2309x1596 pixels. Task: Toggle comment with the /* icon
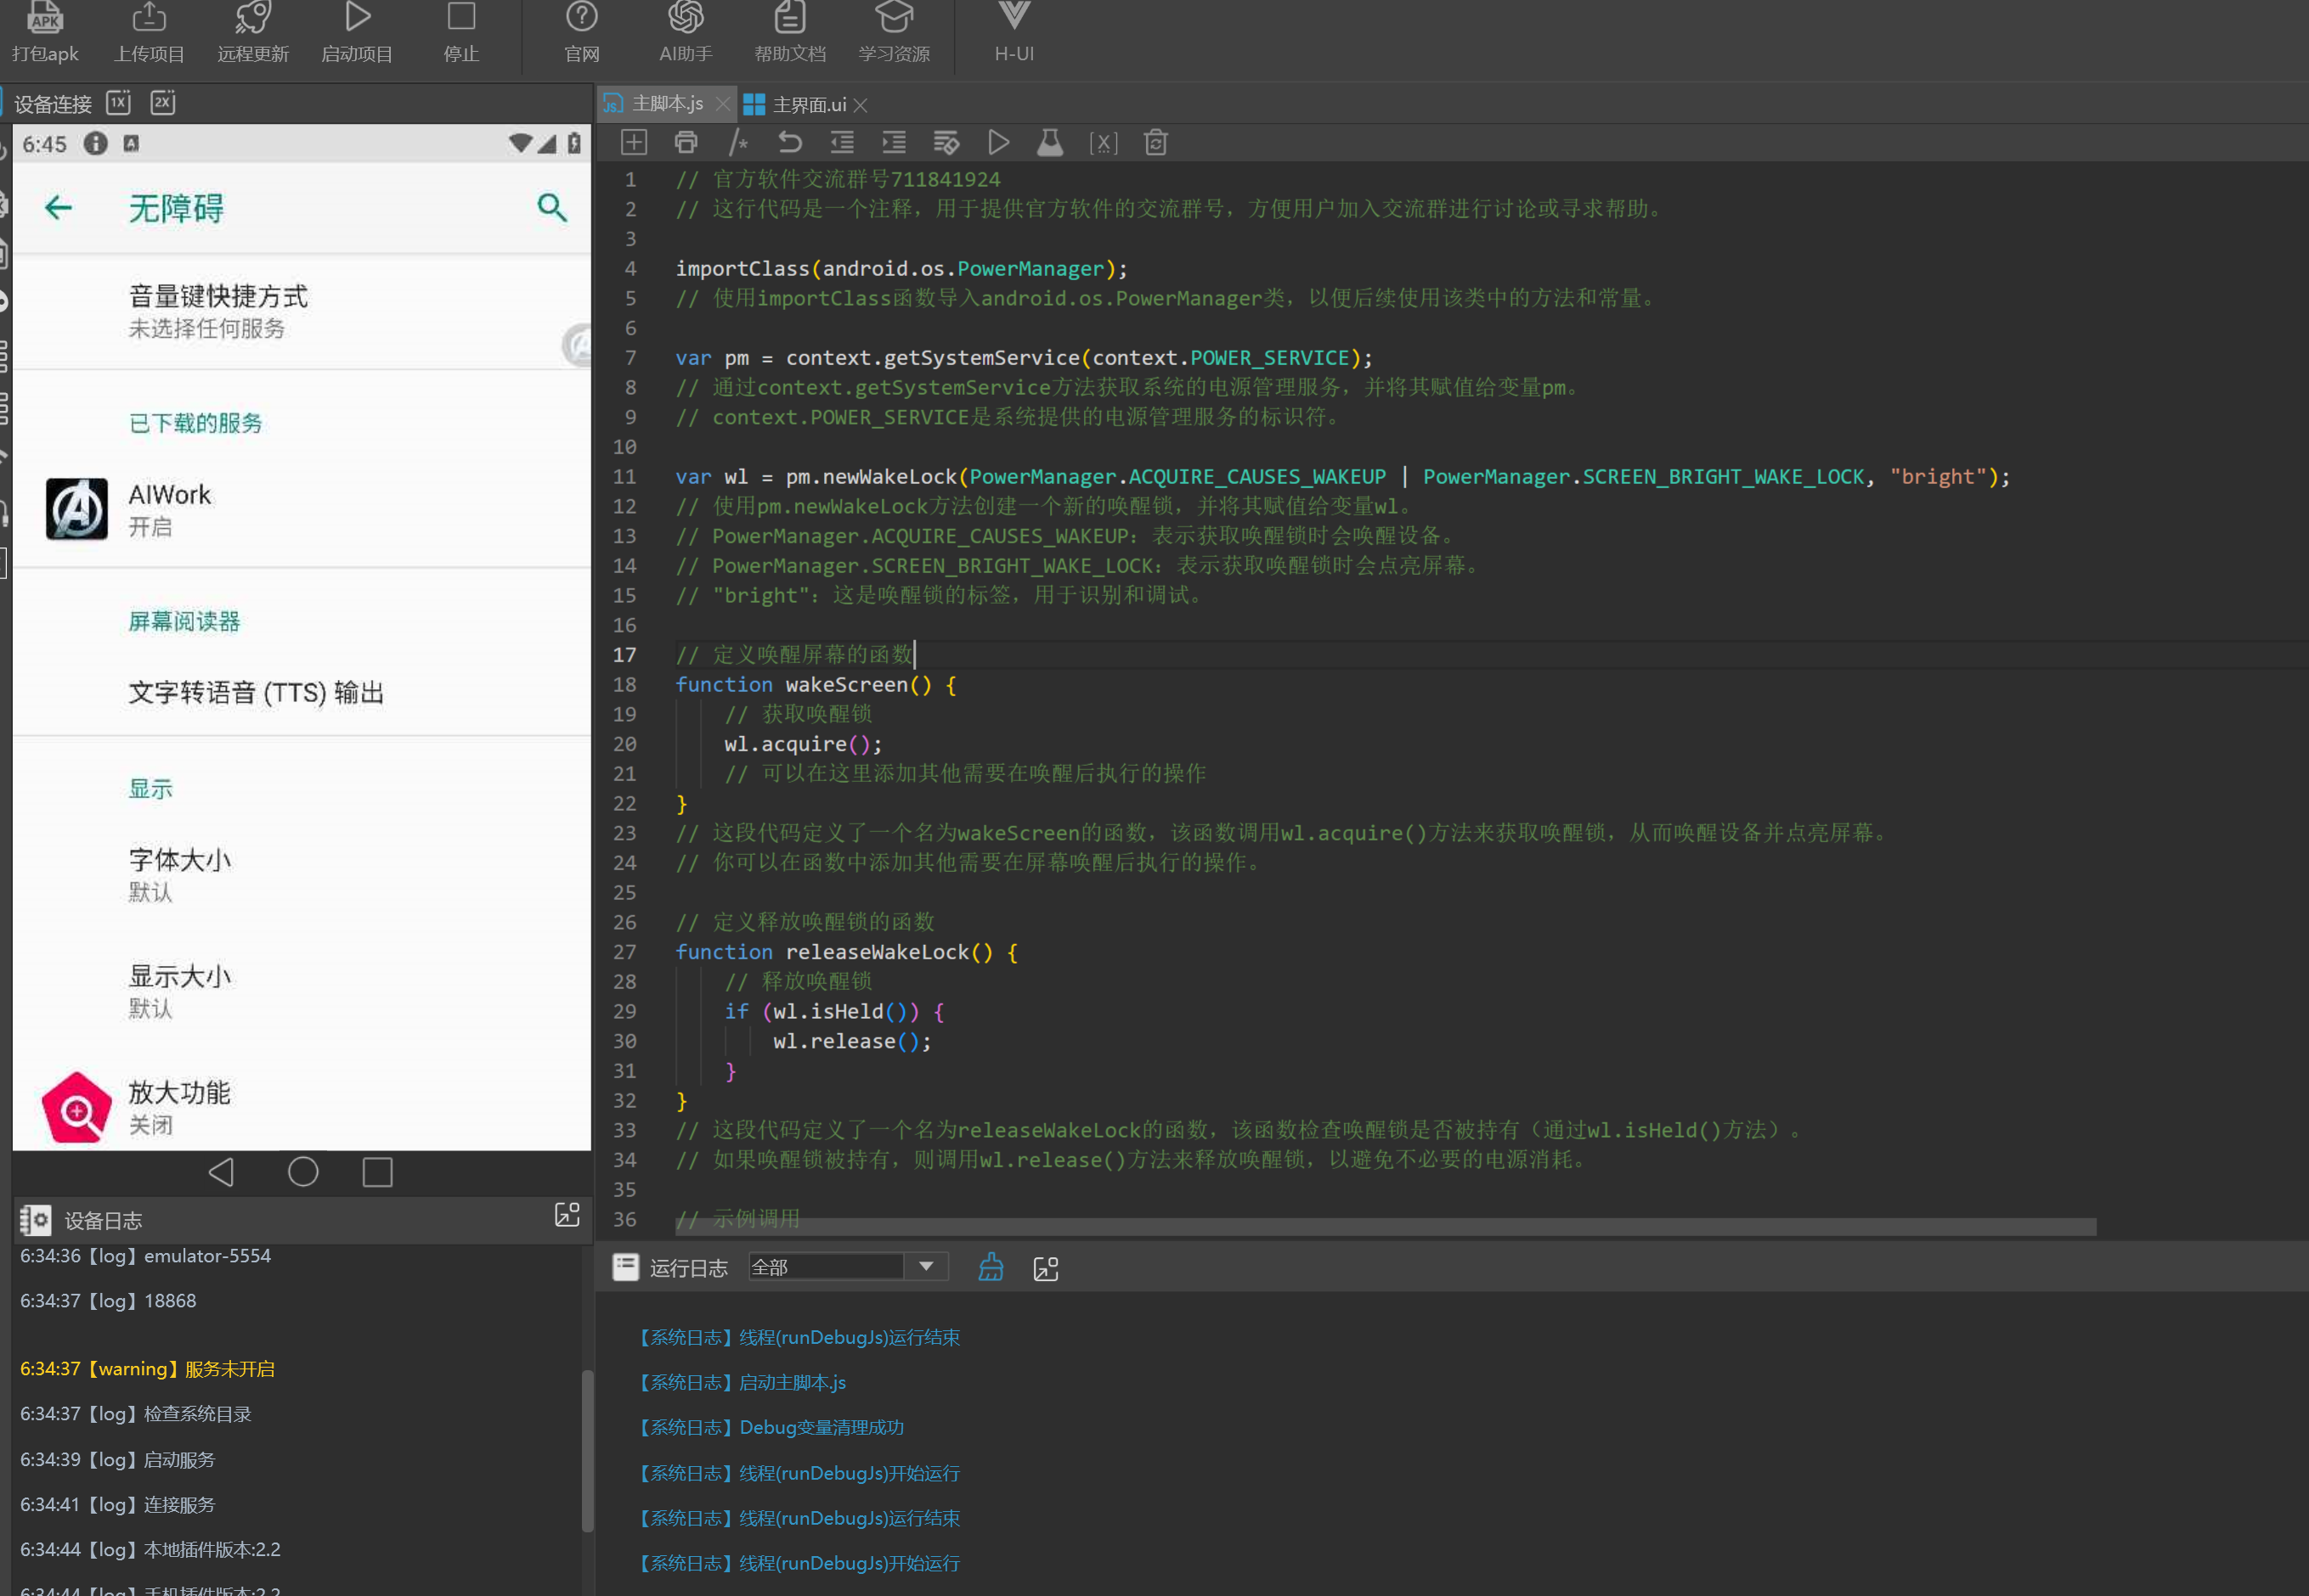tap(738, 142)
